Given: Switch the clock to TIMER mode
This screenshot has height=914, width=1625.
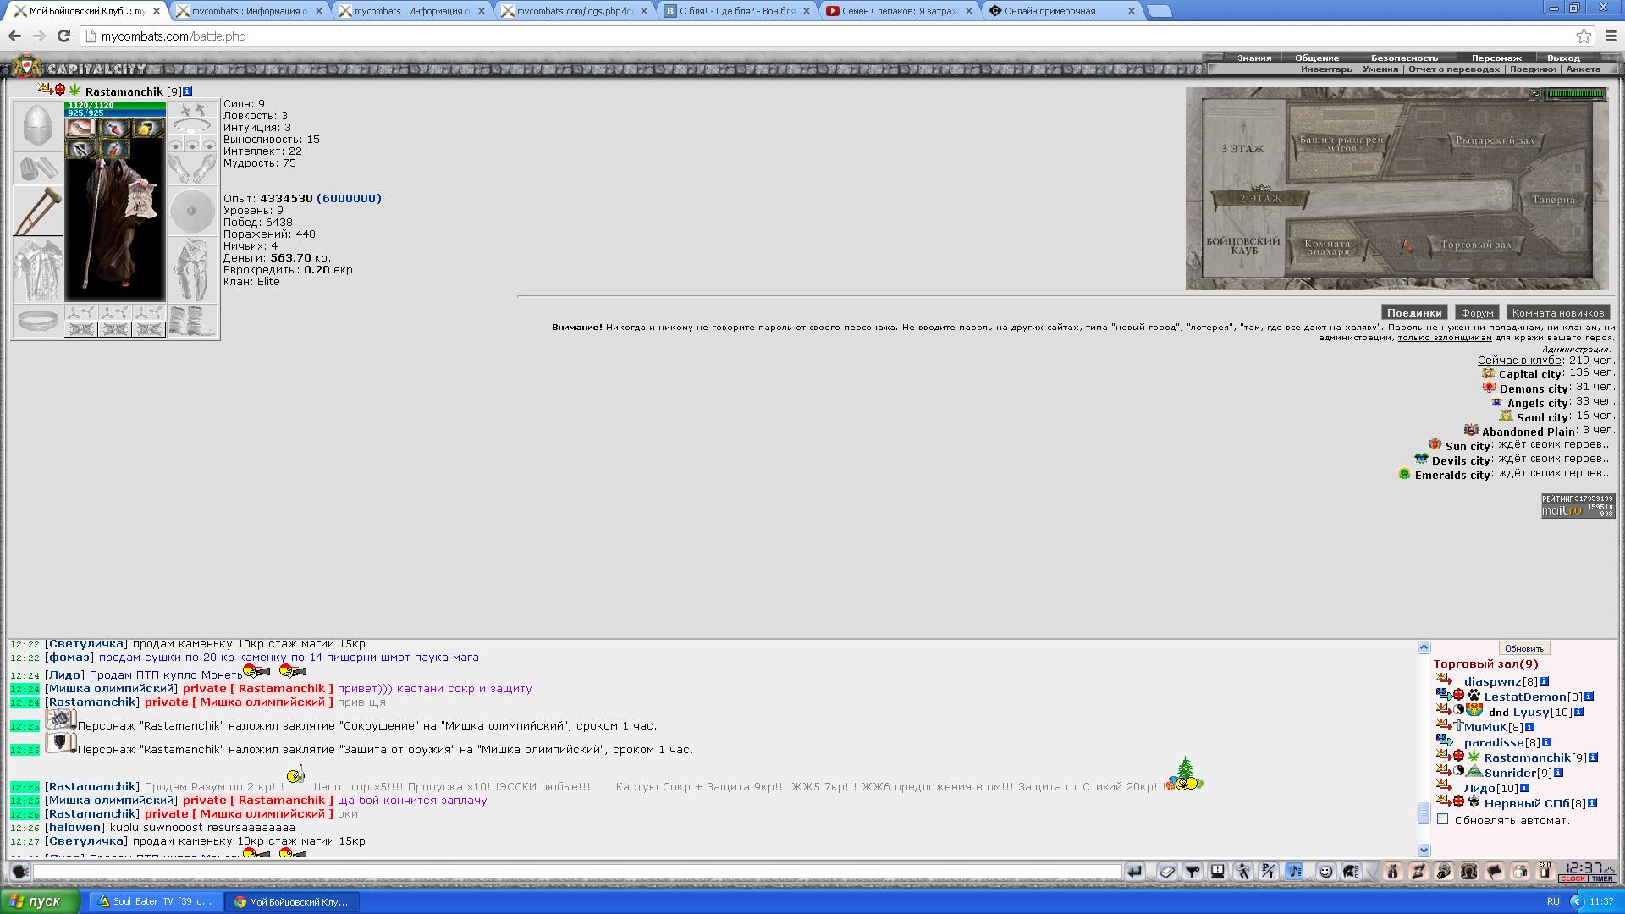Looking at the screenshot, I should (x=1601, y=879).
